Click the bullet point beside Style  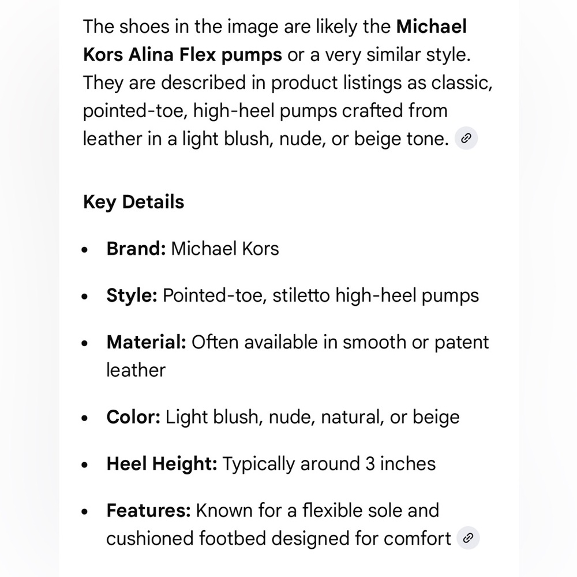tap(85, 297)
